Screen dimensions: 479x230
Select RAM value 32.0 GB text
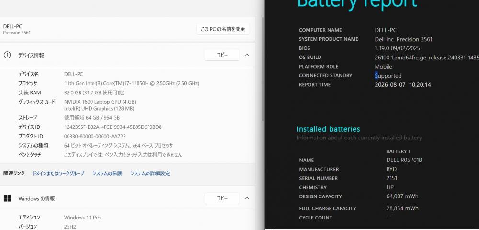point(94,92)
